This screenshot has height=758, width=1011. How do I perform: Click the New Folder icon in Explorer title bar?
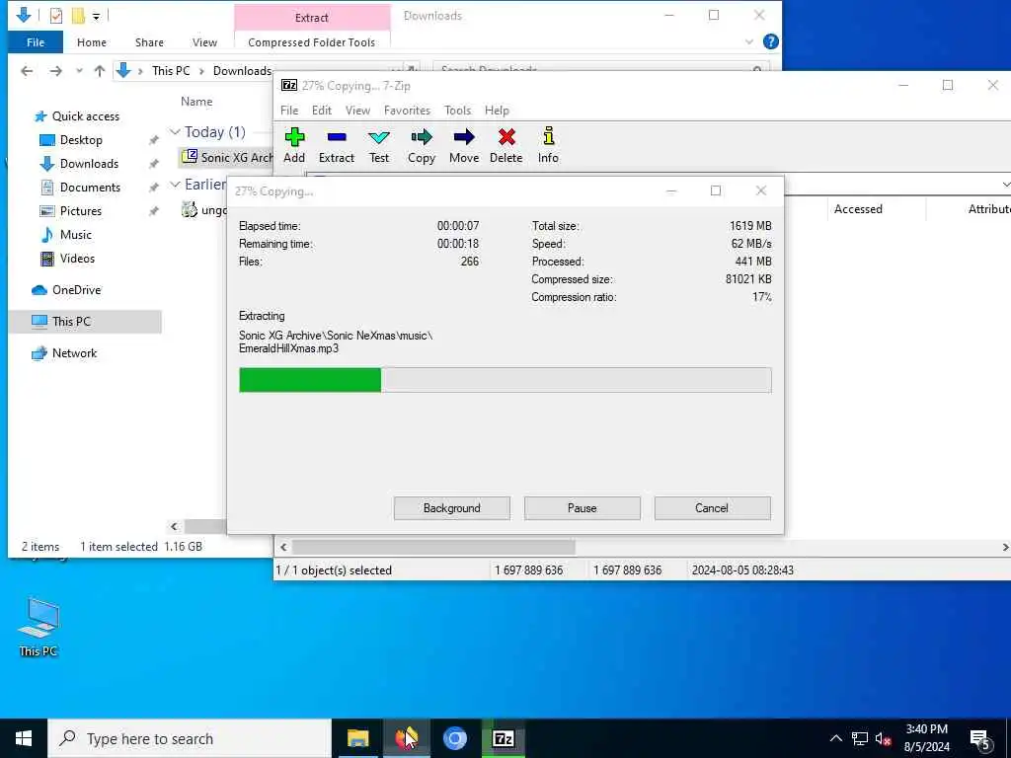[x=78, y=16]
